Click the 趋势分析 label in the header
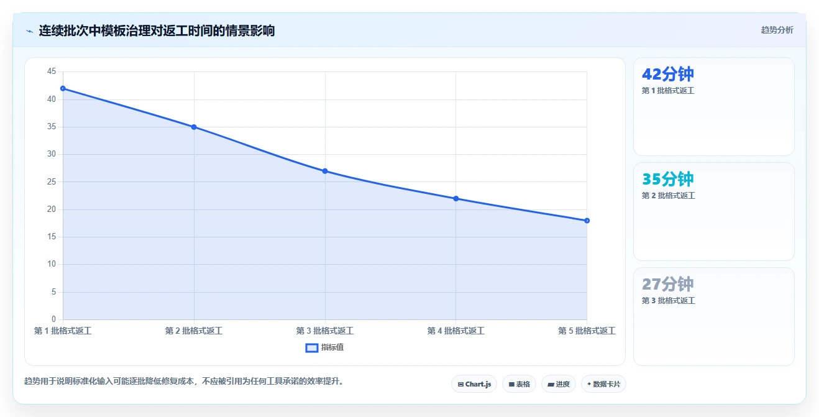This screenshot has width=819, height=417. (x=777, y=30)
